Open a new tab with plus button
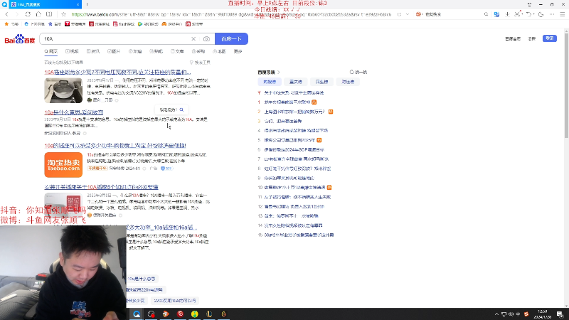The width and height of the screenshot is (569, 320). tap(87, 4)
